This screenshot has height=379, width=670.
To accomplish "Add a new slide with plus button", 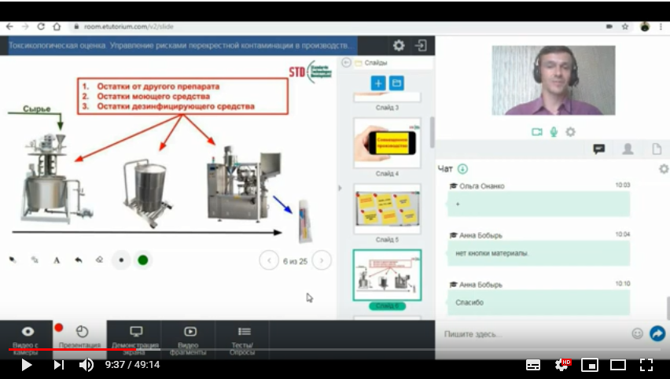I will 378,83.
